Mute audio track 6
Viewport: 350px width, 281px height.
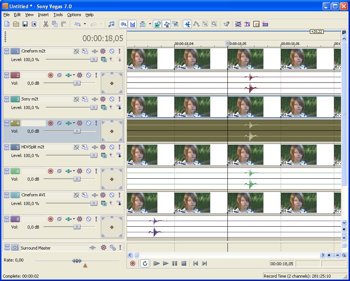[x=88, y=171]
